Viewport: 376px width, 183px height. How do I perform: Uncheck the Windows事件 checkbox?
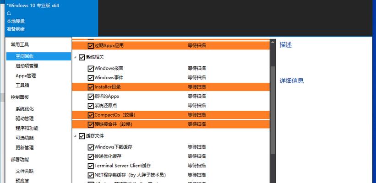pos(90,78)
